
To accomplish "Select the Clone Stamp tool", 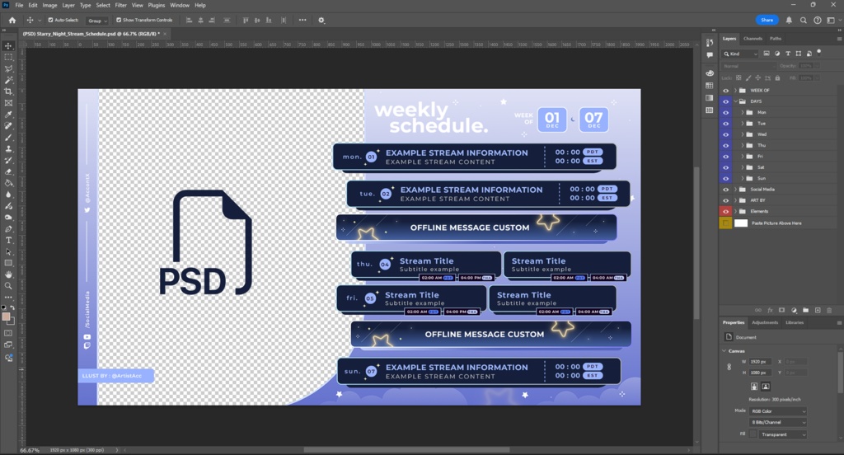I will pyautogui.click(x=8, y=148).
